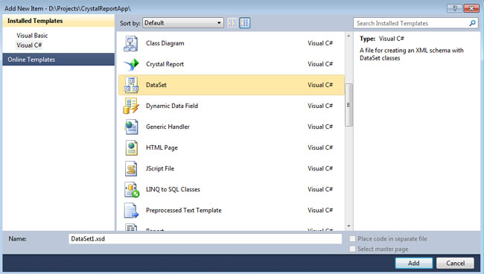
Task: Switch to medium icons list view
Action: (x=245, y=23)
